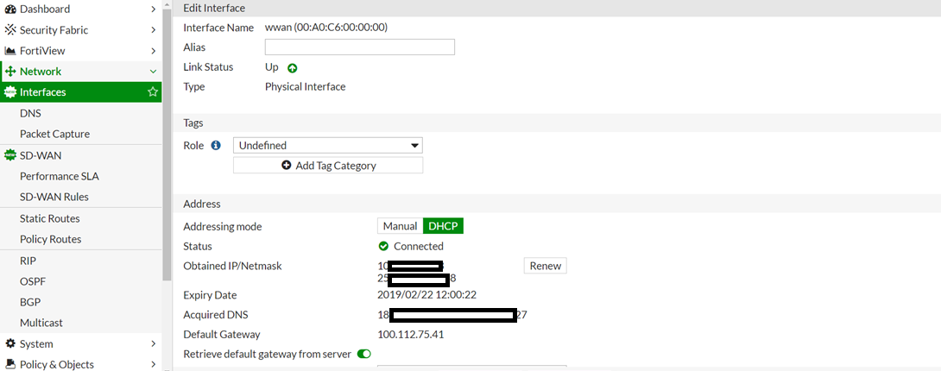Image resolution: width=941 pixels, height=371 pixels.
Task: Click the Dashboard gauge icon in sidebar
Action: pyautogui.click(x=11, y=9)
